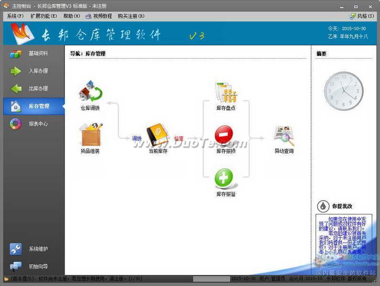
Task: Click the 库存盘点 label
Action: point(226,108)
